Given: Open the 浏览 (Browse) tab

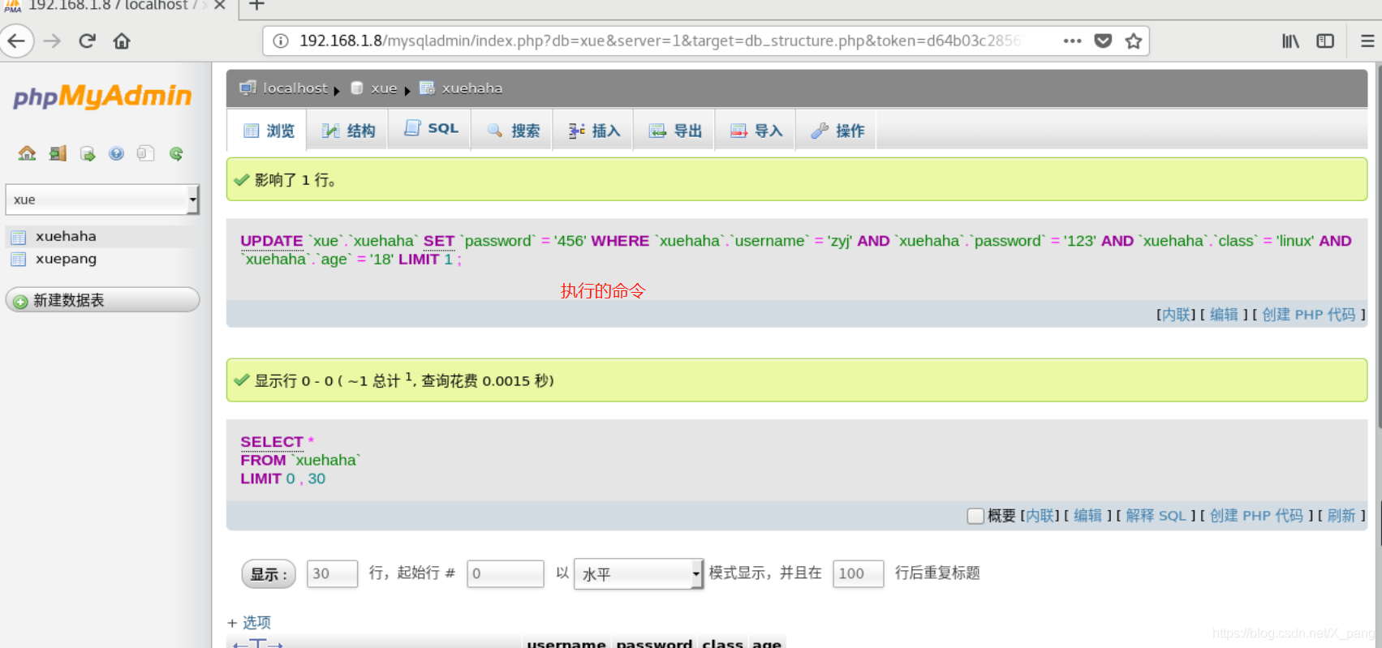Looking at the screenshot, I should 268,131.
